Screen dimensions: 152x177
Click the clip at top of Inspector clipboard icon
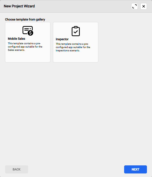tap(75, 27)
